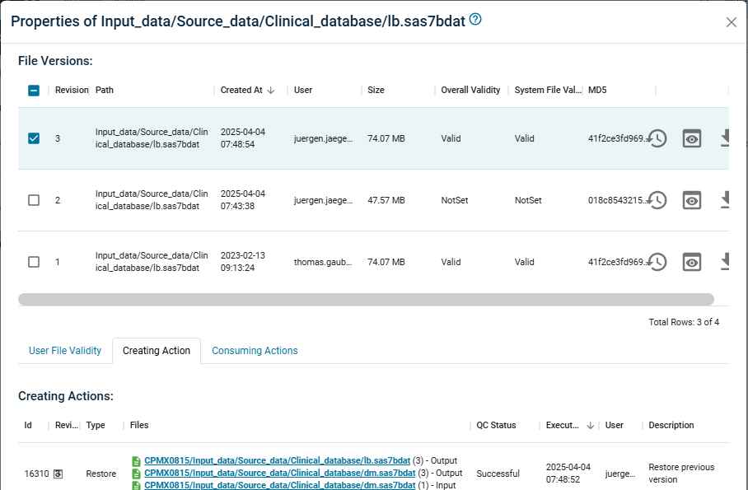Screen dimensions: 748x490
Task: Click the restore history icon for revision 2
Action: pyautogui.click(x=657, y=200)
